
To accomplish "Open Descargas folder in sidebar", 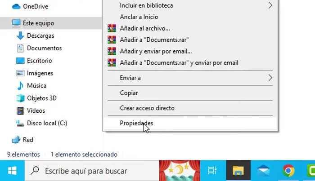I will [x=40, y=35].
